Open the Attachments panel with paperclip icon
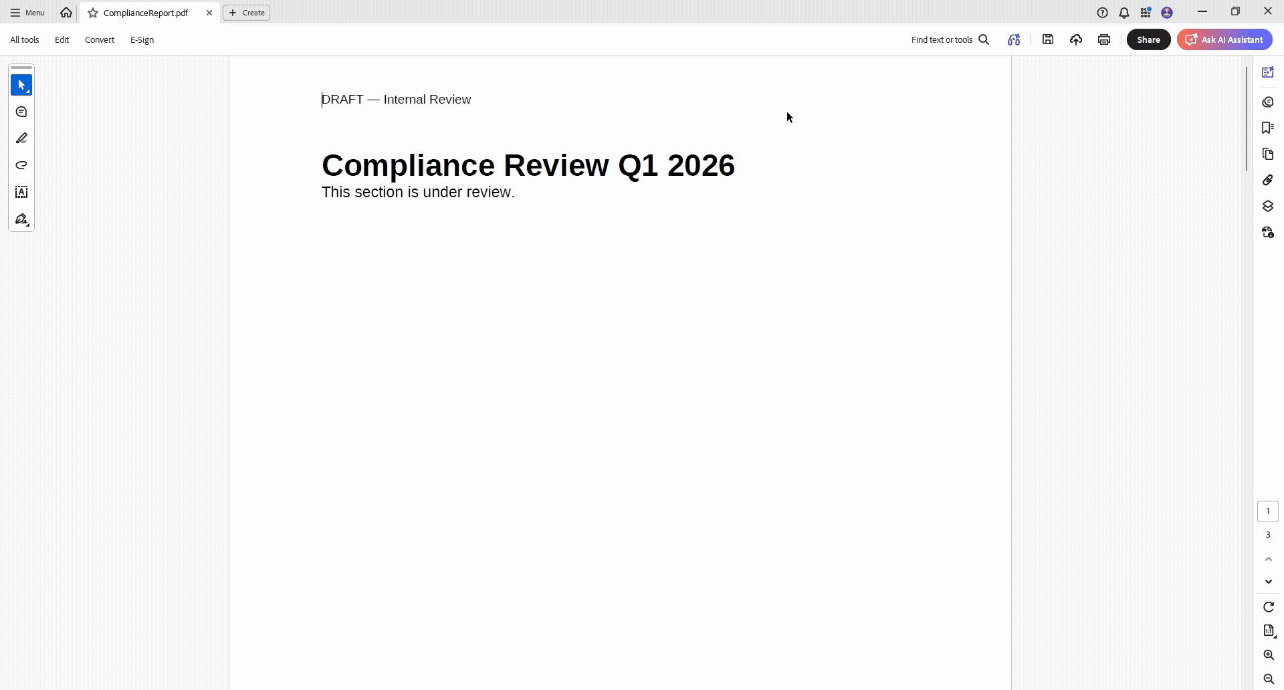Viewport: 1284px width, 690px height. [1268, 180]
